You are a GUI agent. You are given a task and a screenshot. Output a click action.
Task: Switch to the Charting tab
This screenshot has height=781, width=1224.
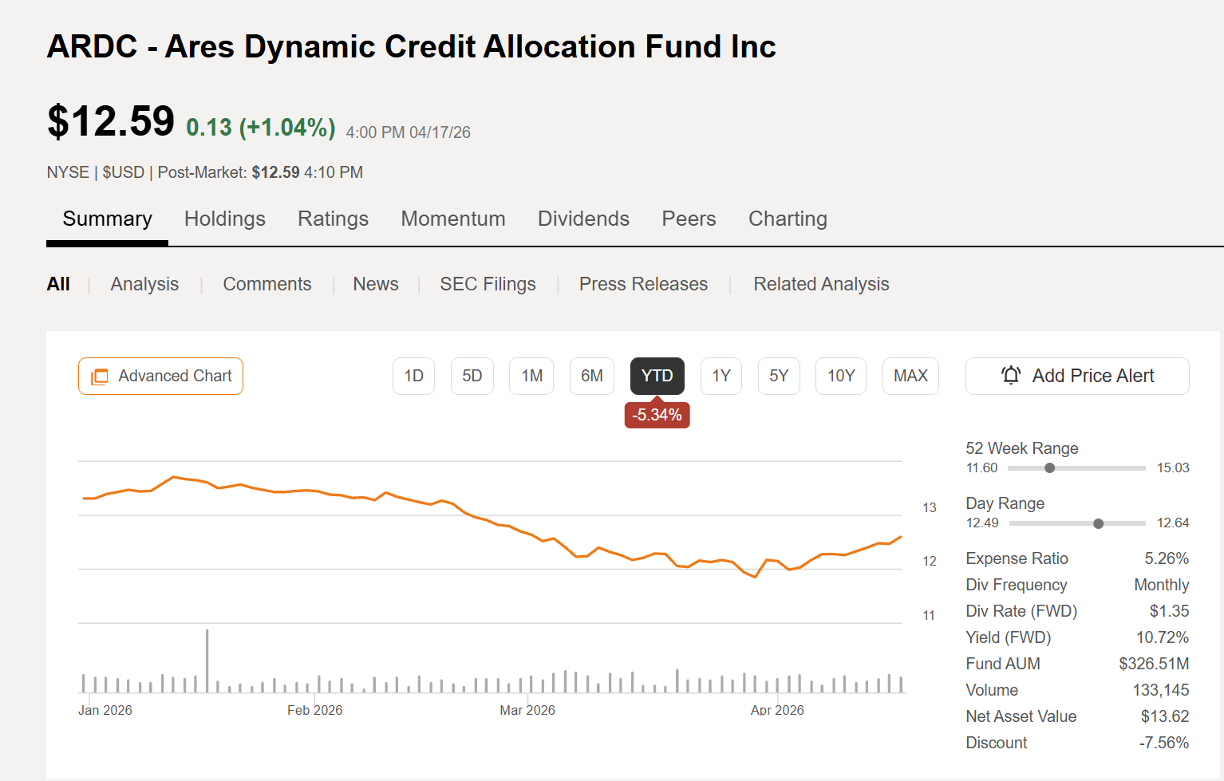(788, 219)
